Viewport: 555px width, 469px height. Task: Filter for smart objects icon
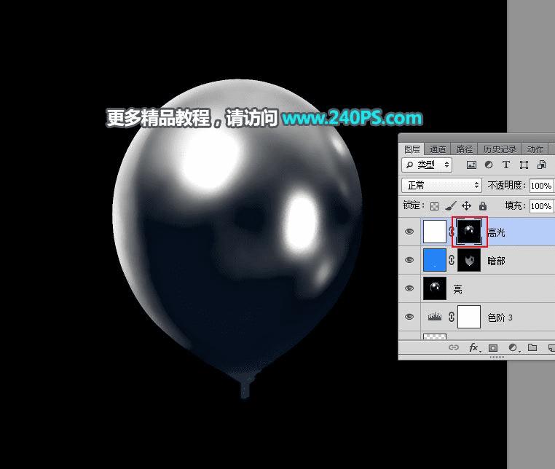(541, 165)
